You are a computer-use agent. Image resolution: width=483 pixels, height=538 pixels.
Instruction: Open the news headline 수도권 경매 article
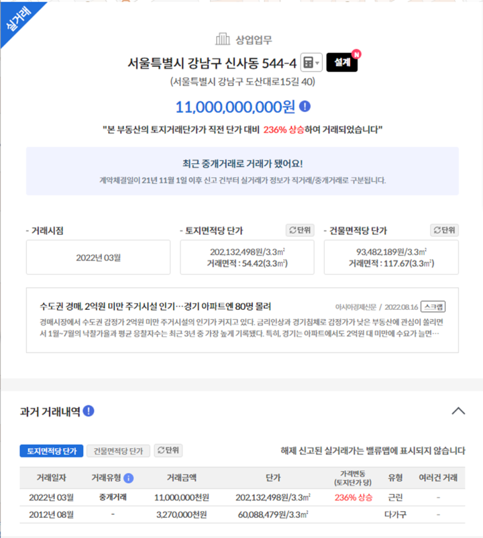(x=156, y=306)
